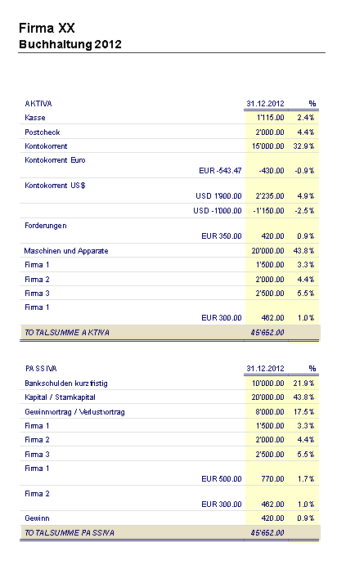
Task: Click the Firma XX report title
Action: (47, 28)
